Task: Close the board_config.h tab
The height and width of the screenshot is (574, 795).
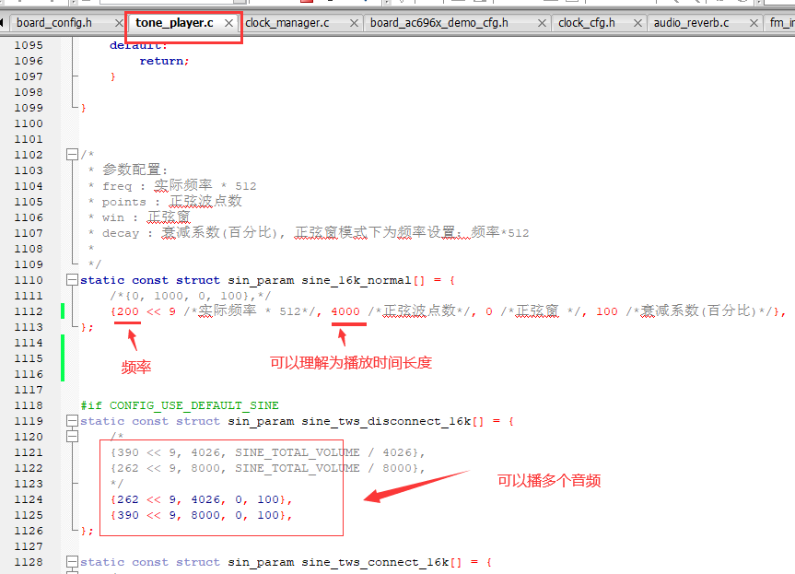Action: pos(119,23)
